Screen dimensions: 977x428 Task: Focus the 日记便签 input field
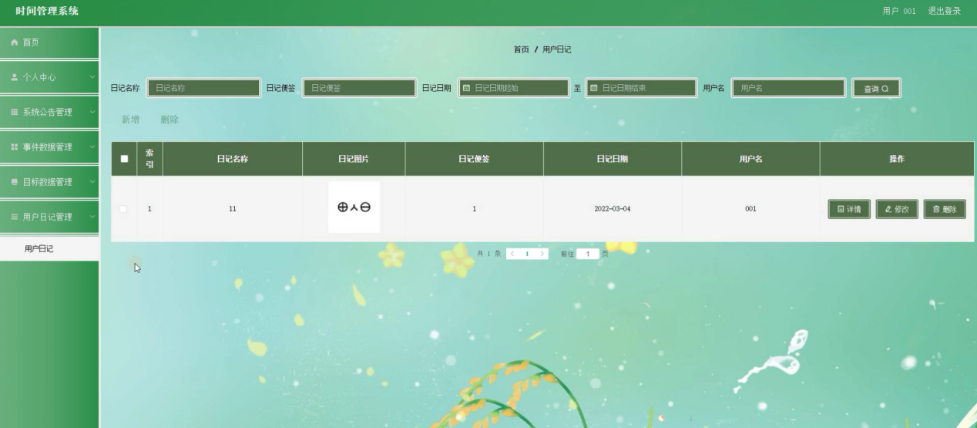359,88
